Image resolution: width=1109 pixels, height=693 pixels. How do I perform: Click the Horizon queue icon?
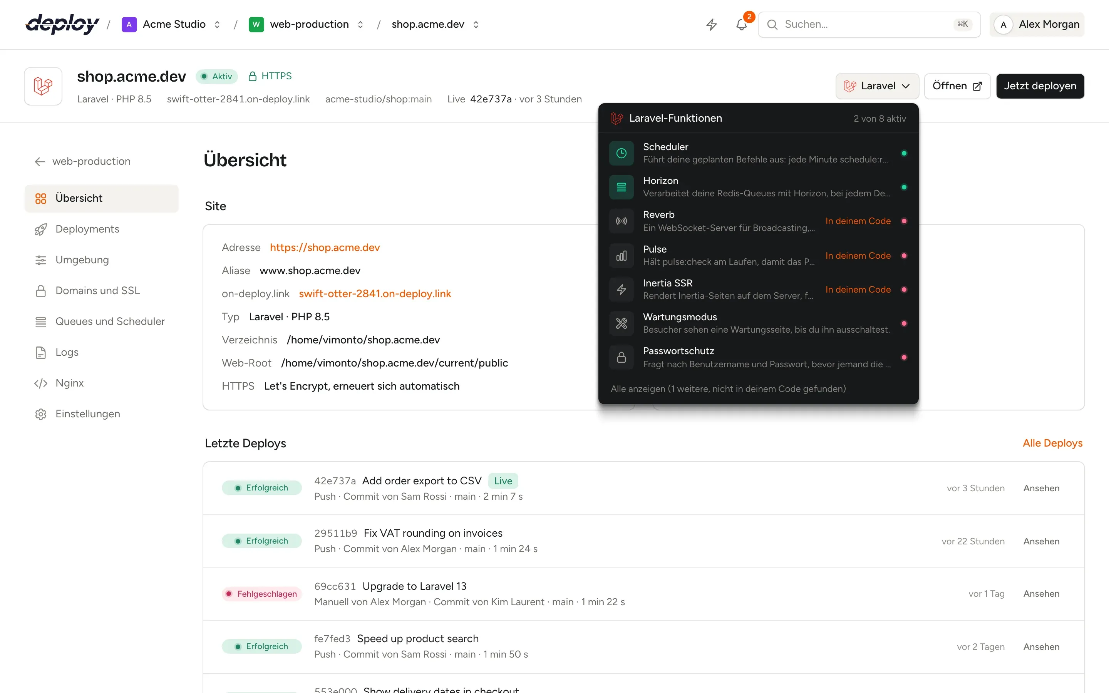[x=622, y=187]
